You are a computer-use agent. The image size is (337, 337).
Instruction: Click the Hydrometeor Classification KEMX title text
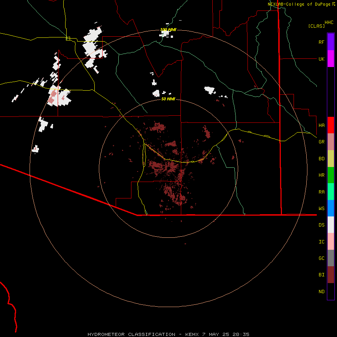(168, 334)
